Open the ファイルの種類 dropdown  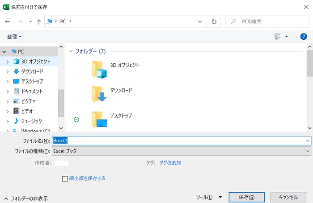(181, 151)
